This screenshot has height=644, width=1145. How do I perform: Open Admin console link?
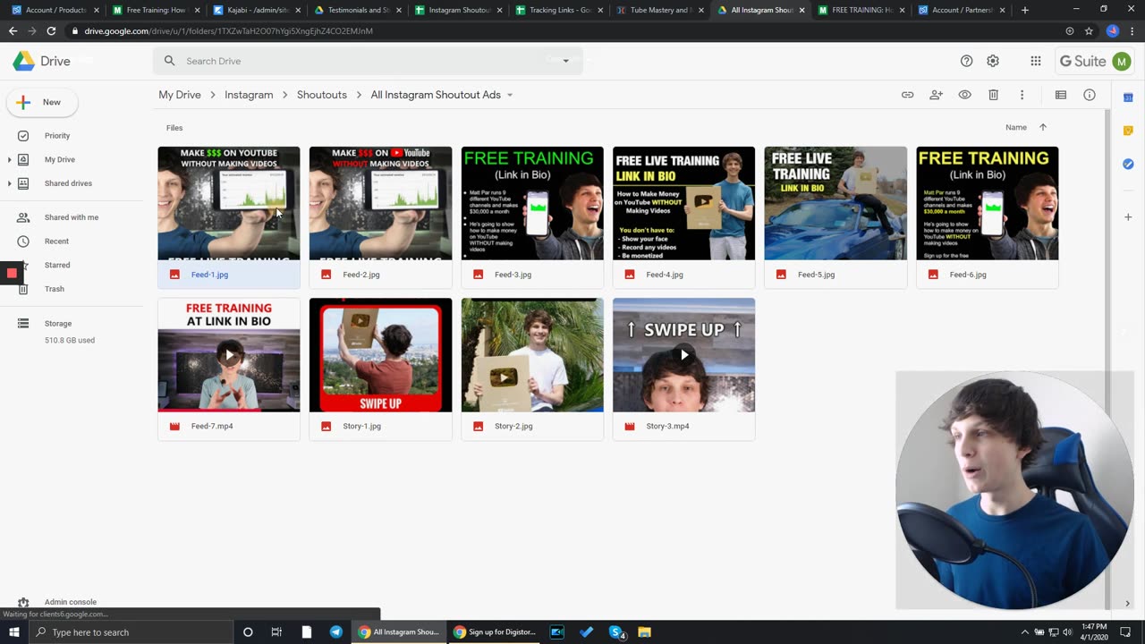click(x=70, y=602)
